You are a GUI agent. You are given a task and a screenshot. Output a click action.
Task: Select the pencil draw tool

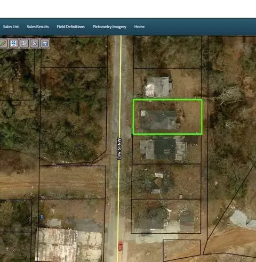click(3, 43)
